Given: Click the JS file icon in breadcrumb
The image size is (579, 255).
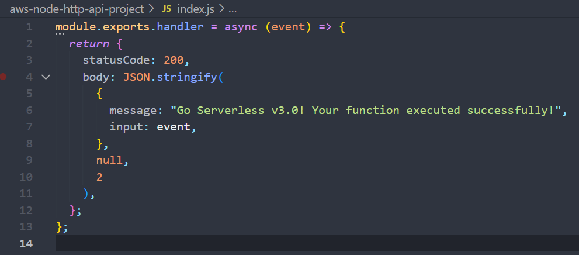Looking at the screenshot, I should [167, 10].
